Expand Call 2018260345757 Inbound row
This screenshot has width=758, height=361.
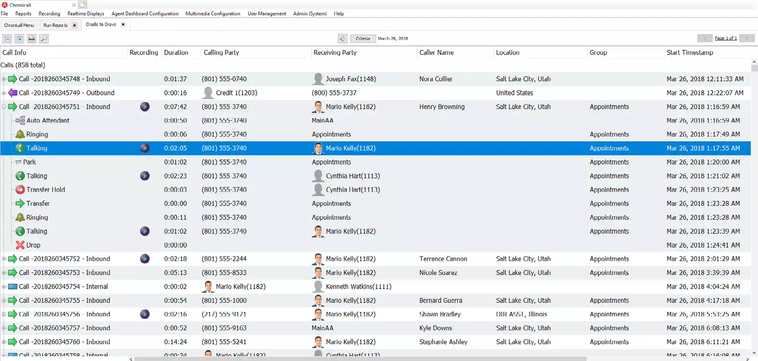4,328
